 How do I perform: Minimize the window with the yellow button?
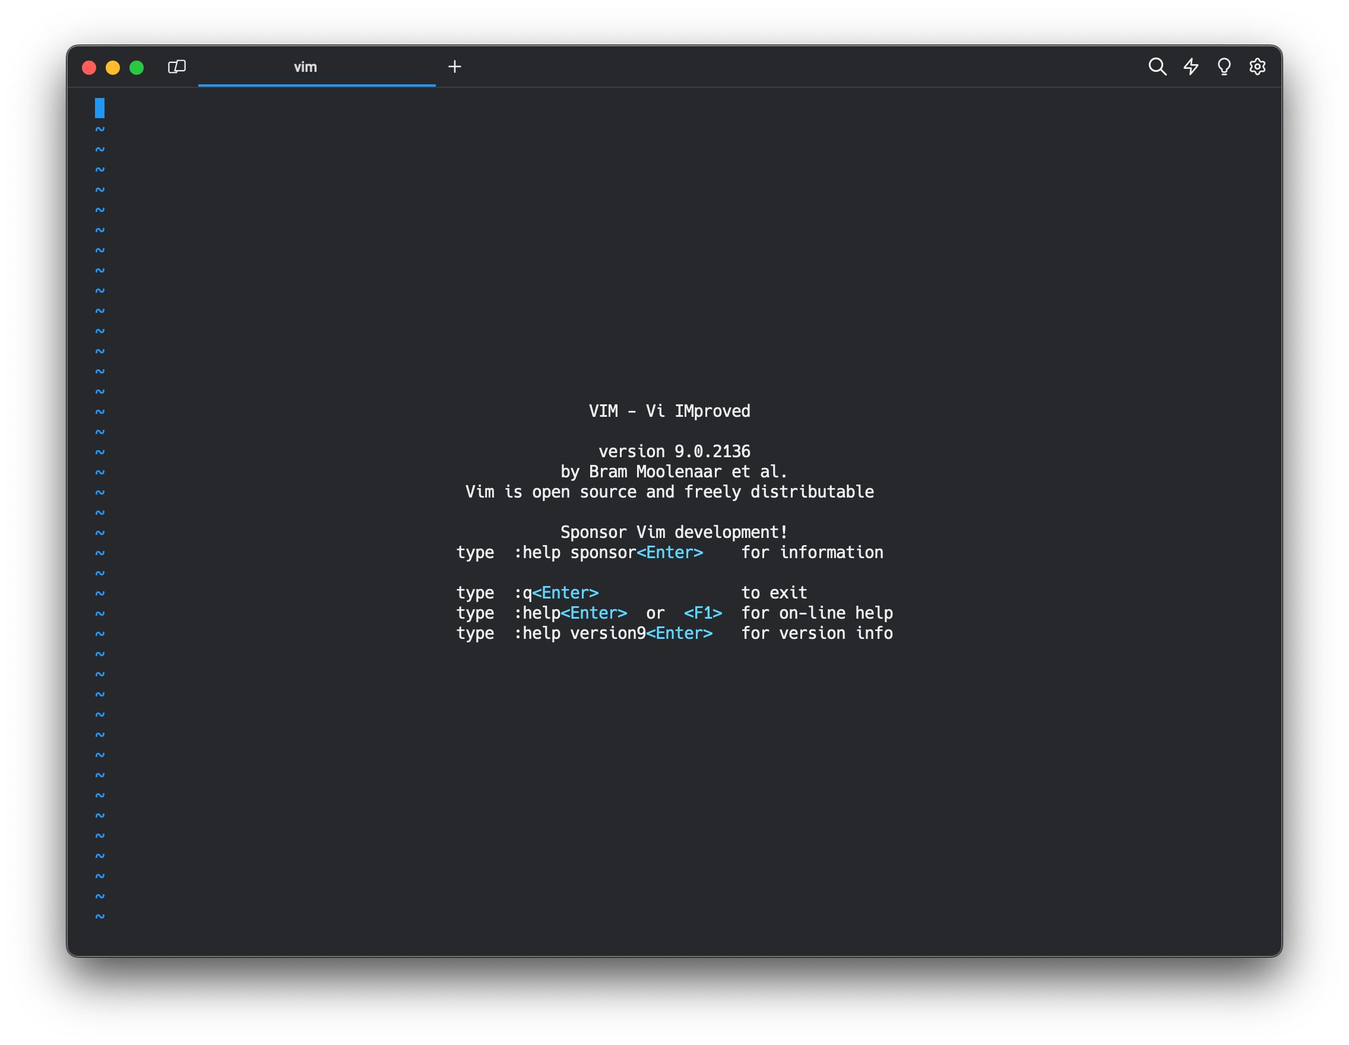pyautogui.click(x=113, y=67)
